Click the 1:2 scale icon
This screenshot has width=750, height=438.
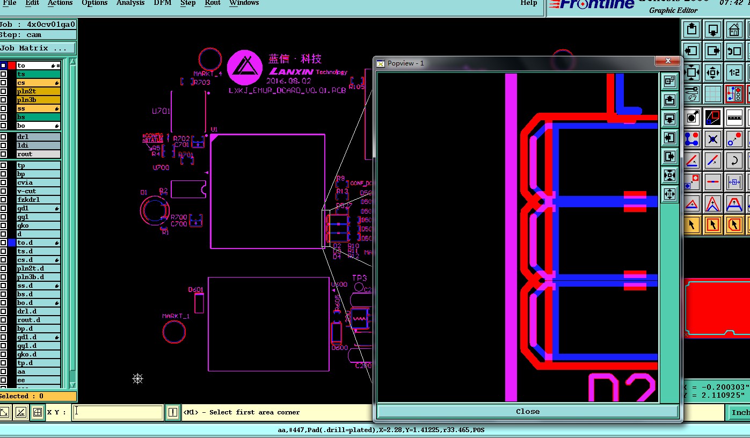[x=734, y=72]
